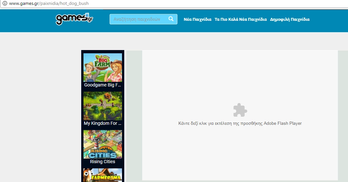Open the Rising Cities game thumbnail
Screen dimensions: 348x182
coord(103,144)
